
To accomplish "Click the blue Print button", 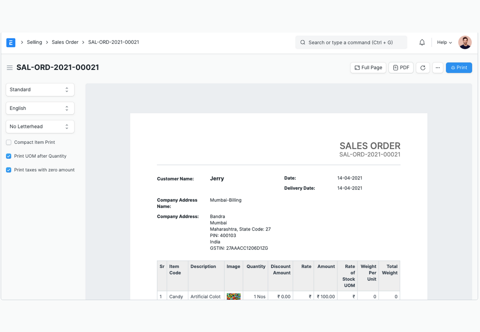I will tap(459, 68).
